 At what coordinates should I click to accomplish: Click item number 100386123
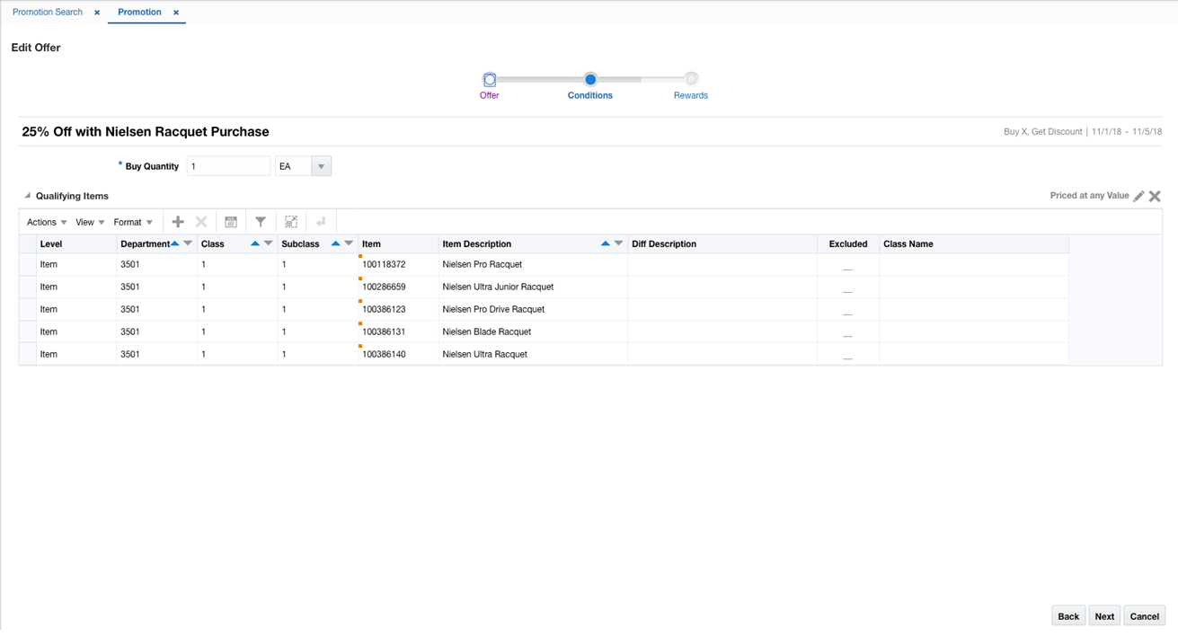(384, 310)
